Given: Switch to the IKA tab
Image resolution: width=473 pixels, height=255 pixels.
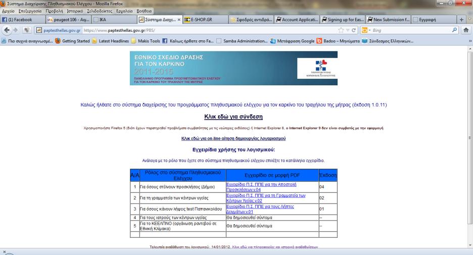Looking at the screenshot, I should click(x=114, y=20).
